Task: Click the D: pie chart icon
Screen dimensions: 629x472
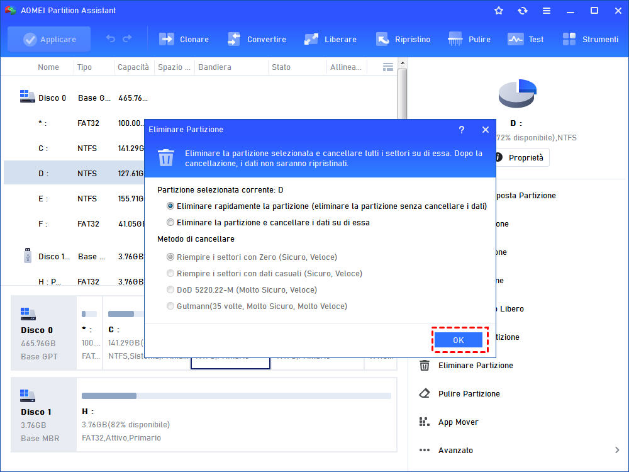Action: point(518,94)
